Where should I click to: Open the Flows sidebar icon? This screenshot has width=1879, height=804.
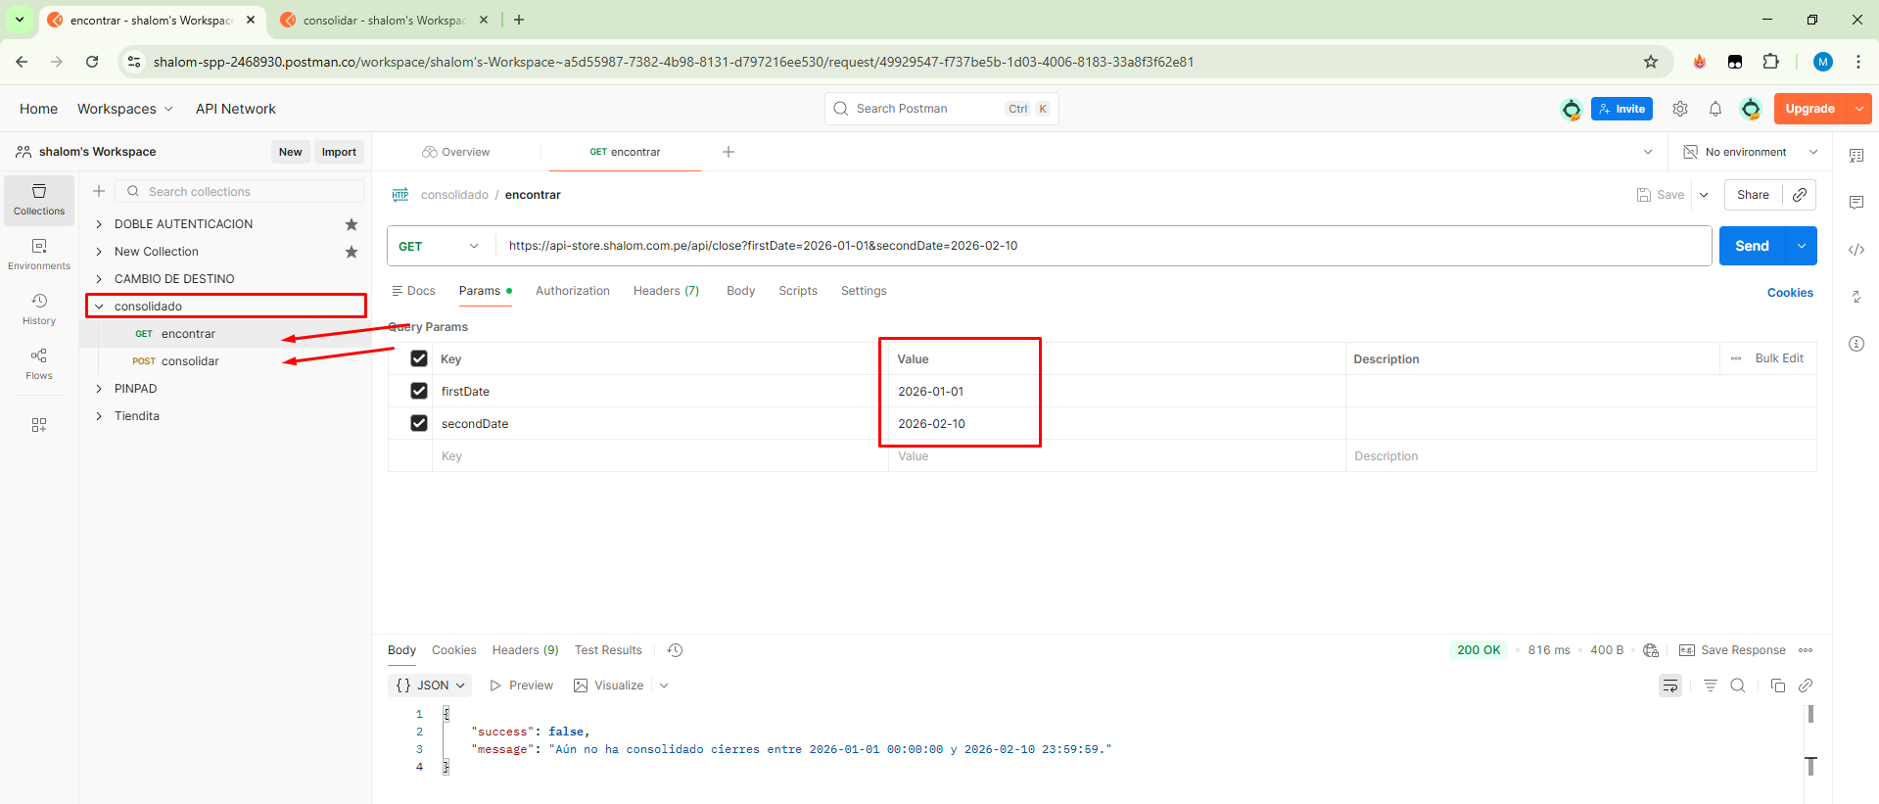tap(39, 362)
